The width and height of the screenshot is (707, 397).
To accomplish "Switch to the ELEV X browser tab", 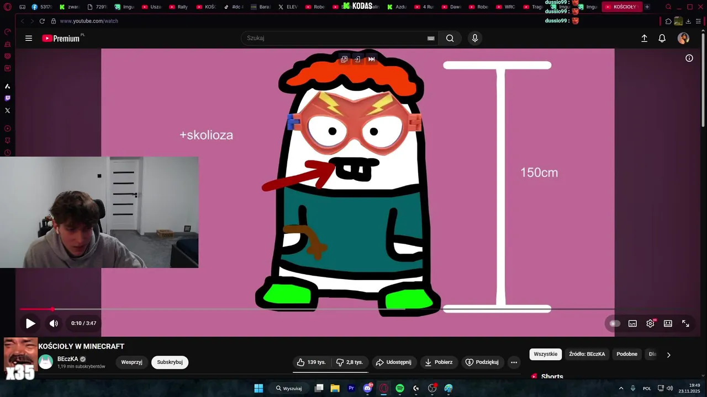I will click(287, 7).
